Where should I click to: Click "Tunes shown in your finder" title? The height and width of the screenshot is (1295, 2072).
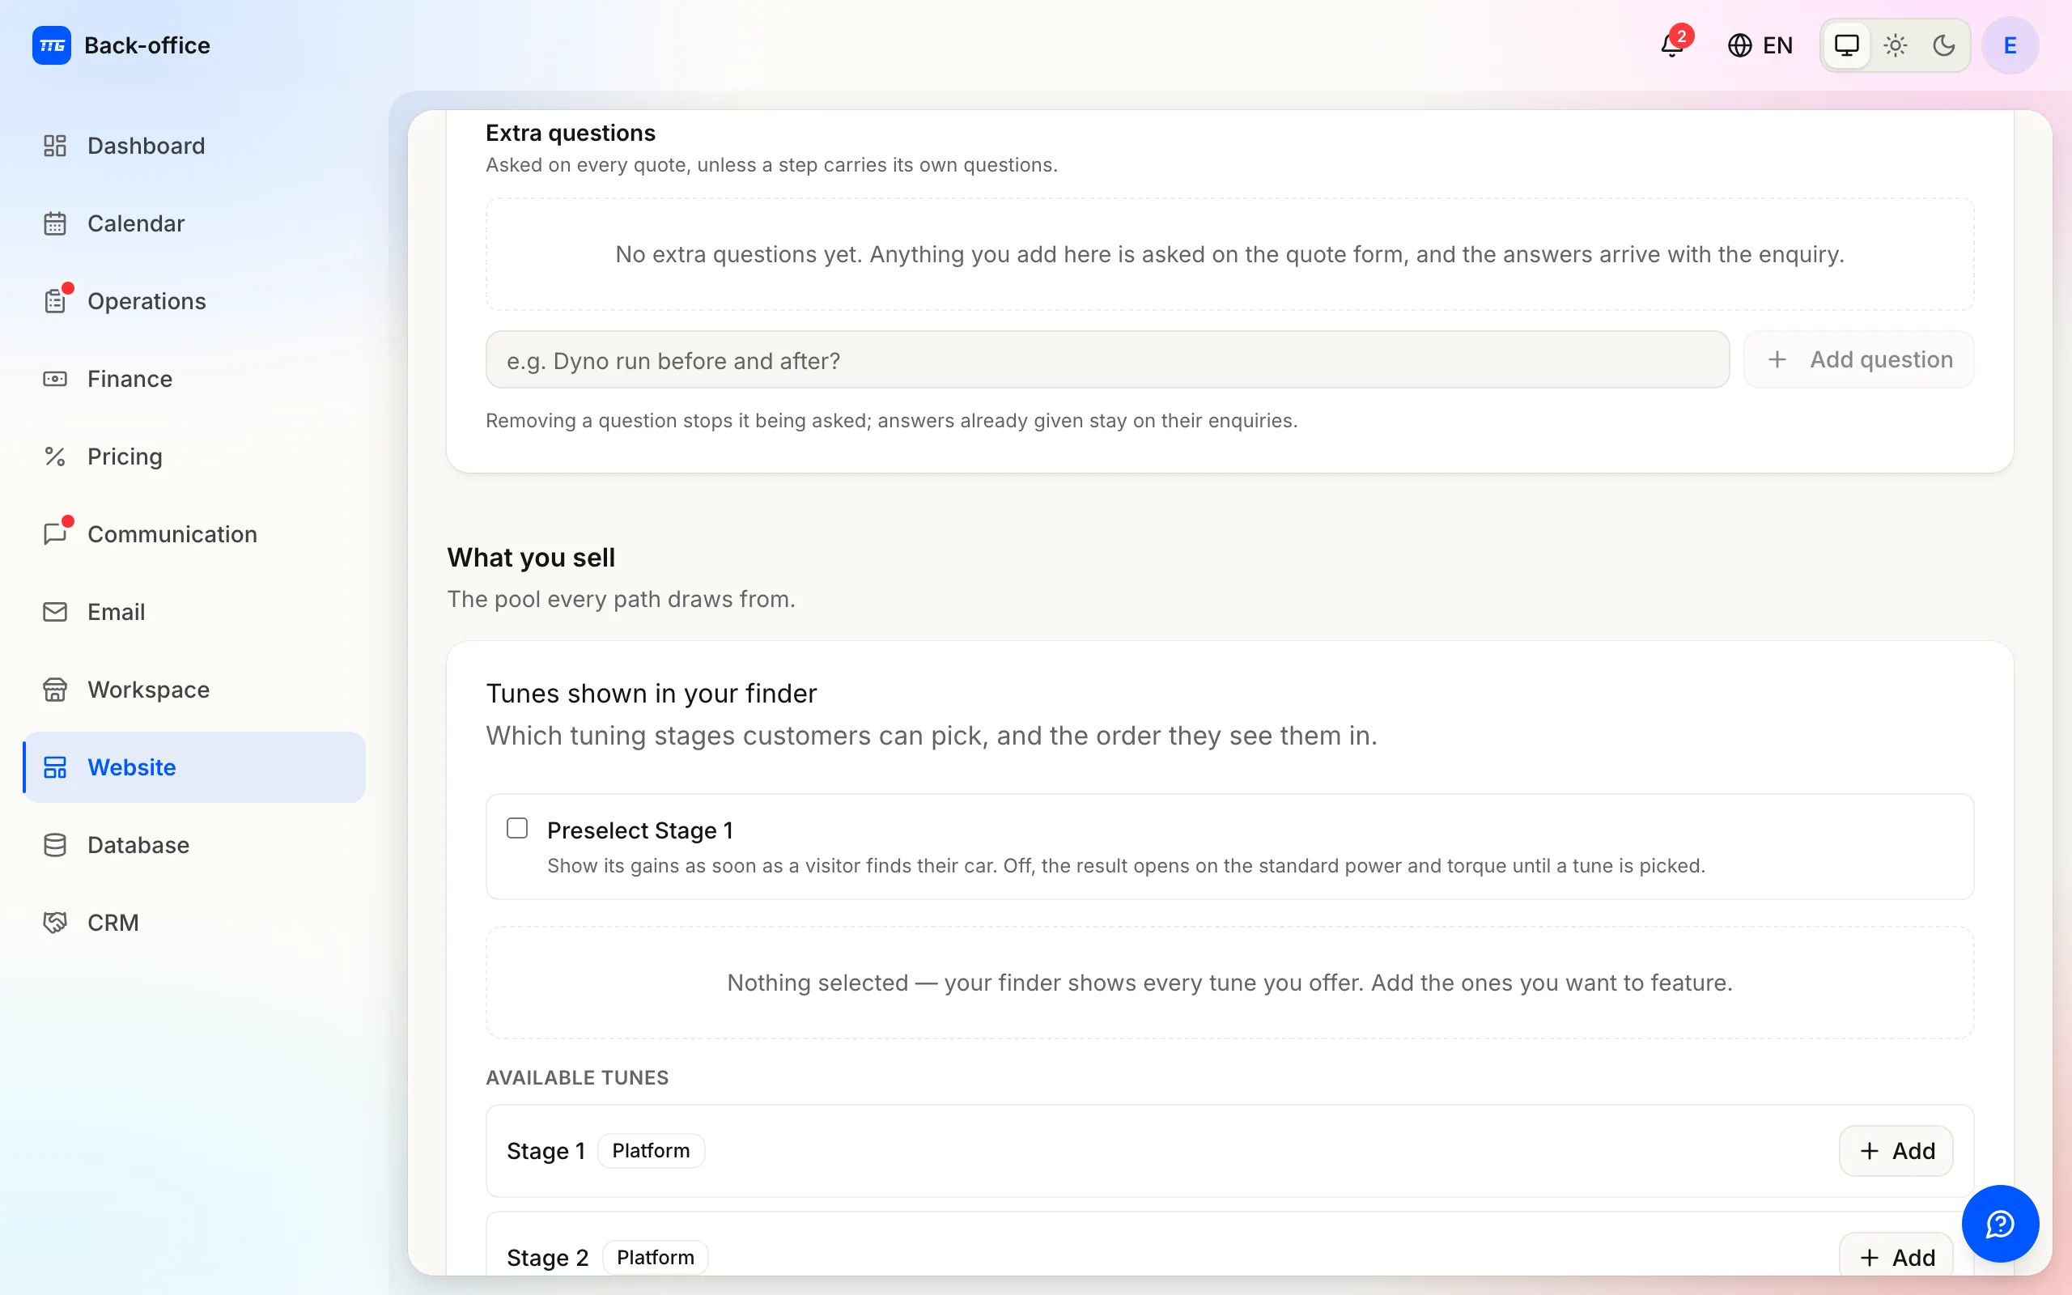[651, 693]
